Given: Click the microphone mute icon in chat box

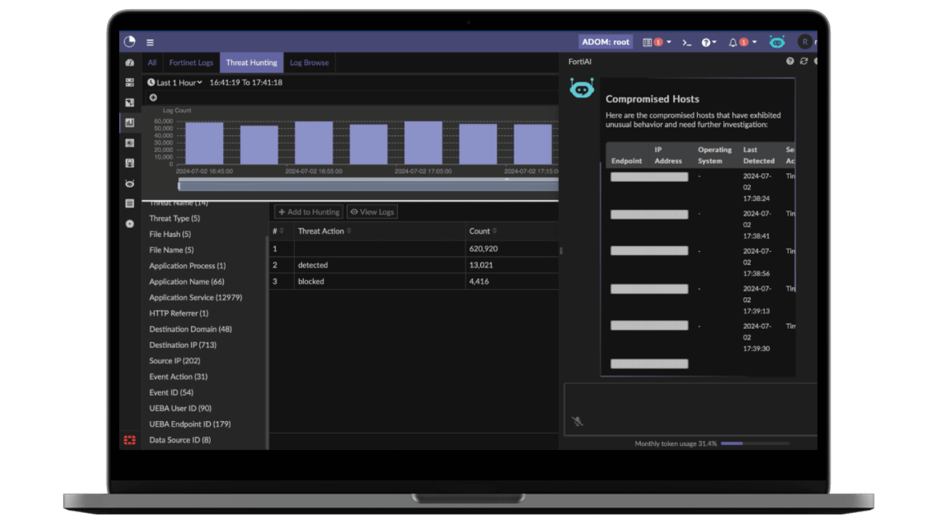Looking at the screenshot, I should [x=577, y=421].
